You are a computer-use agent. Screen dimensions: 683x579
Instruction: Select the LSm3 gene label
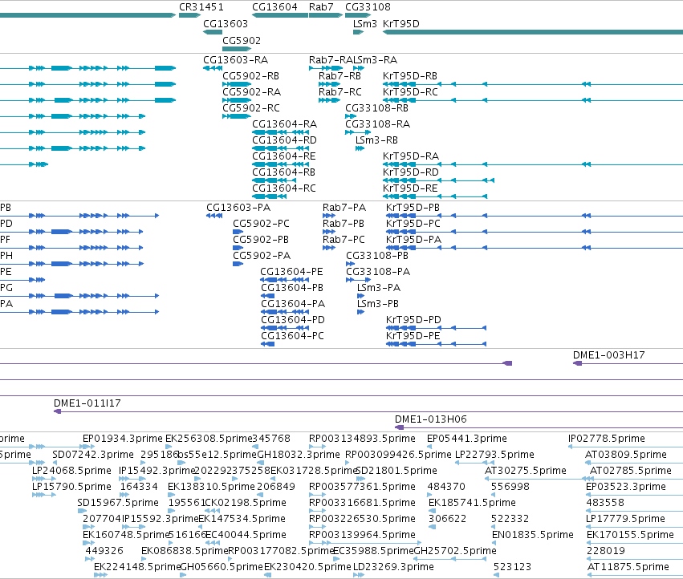point(365,23)
